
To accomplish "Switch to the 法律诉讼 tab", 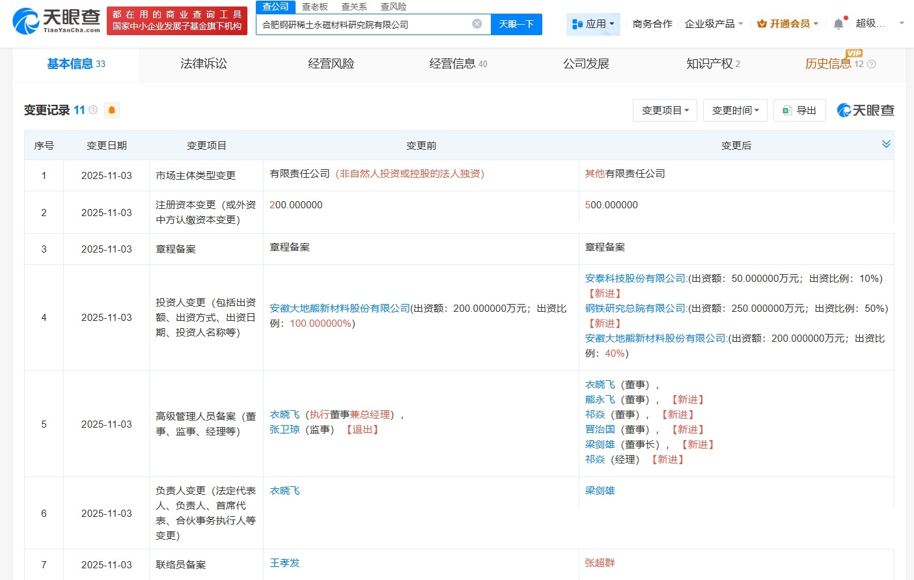I will (x=204, y=64).
